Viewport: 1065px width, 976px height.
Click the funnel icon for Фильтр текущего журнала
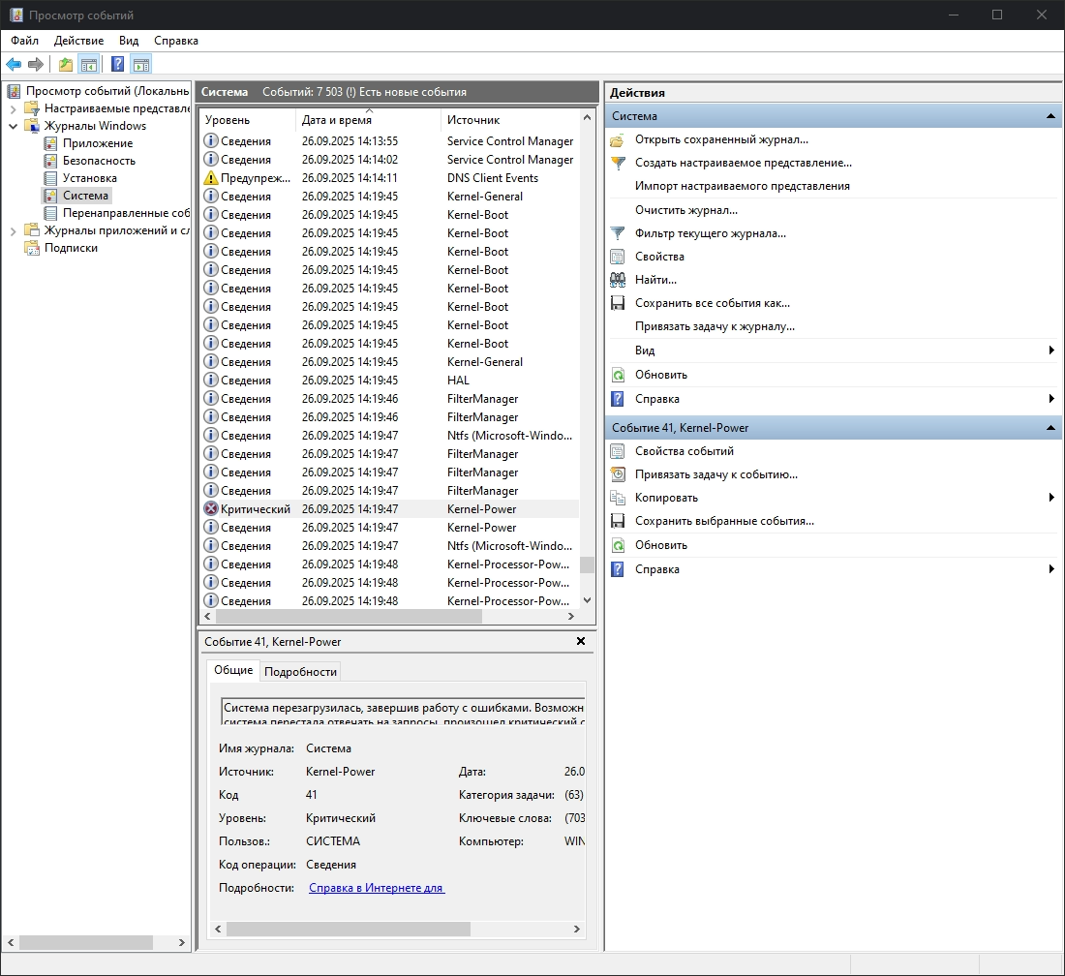click(x=618, y=233)
